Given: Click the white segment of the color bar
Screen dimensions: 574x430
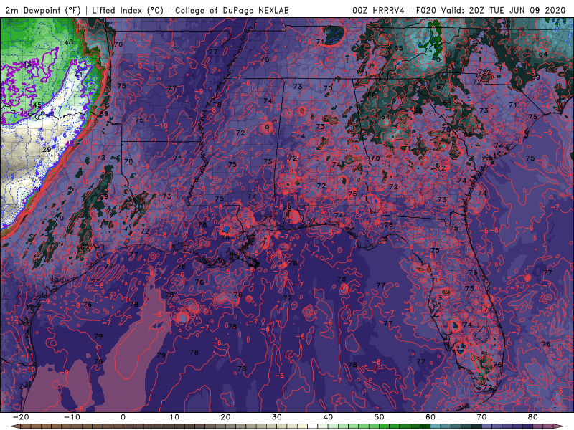Looking at the screenshot, I should tap(313, 426).
